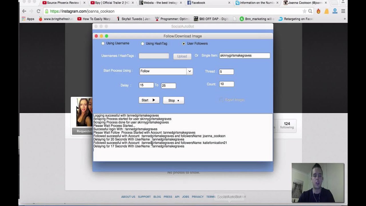Image resolution: width=366 pixels, height=206 pixels.
Task: Close the Websta tab
Action: coord(181,3)
